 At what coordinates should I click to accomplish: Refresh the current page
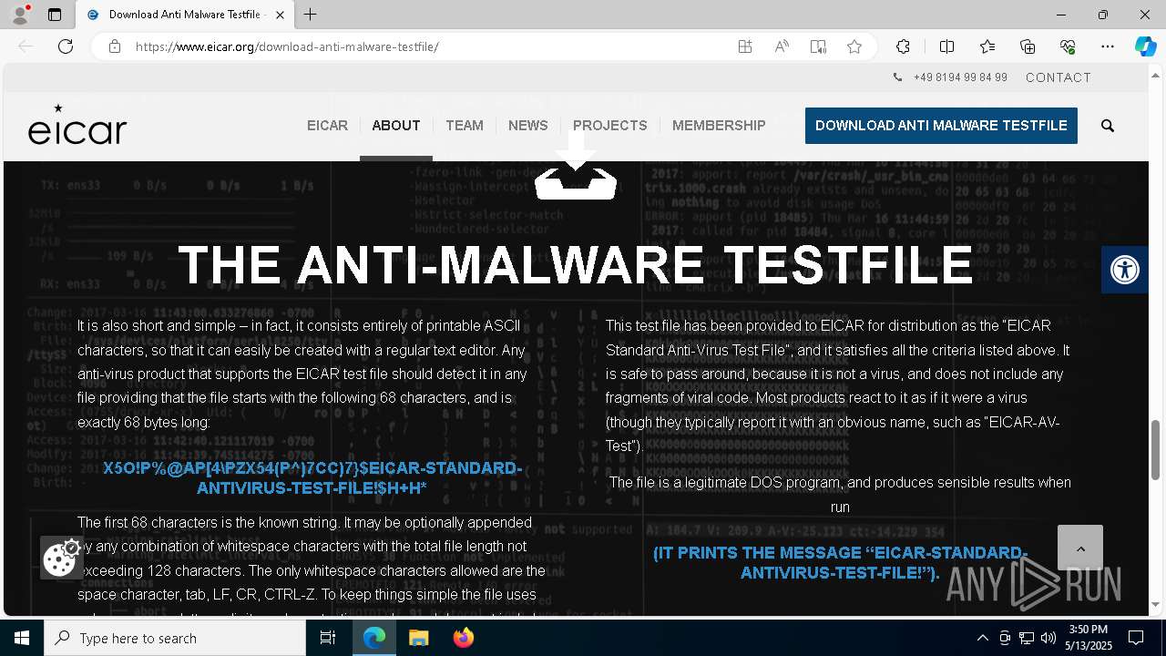pyautogui.click(x=66, y=46)
